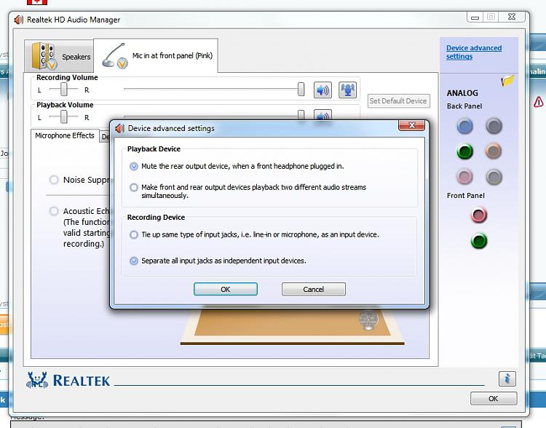Click Cancel in Device advanced settings dialog
This screenshot has width=546, height=428.
click(313, 289)
